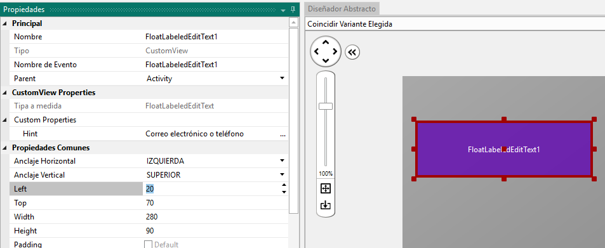Collapse the designer tools with double-chevron button
The height and width of the screenshot is (248, 605).
click(352, 52)
